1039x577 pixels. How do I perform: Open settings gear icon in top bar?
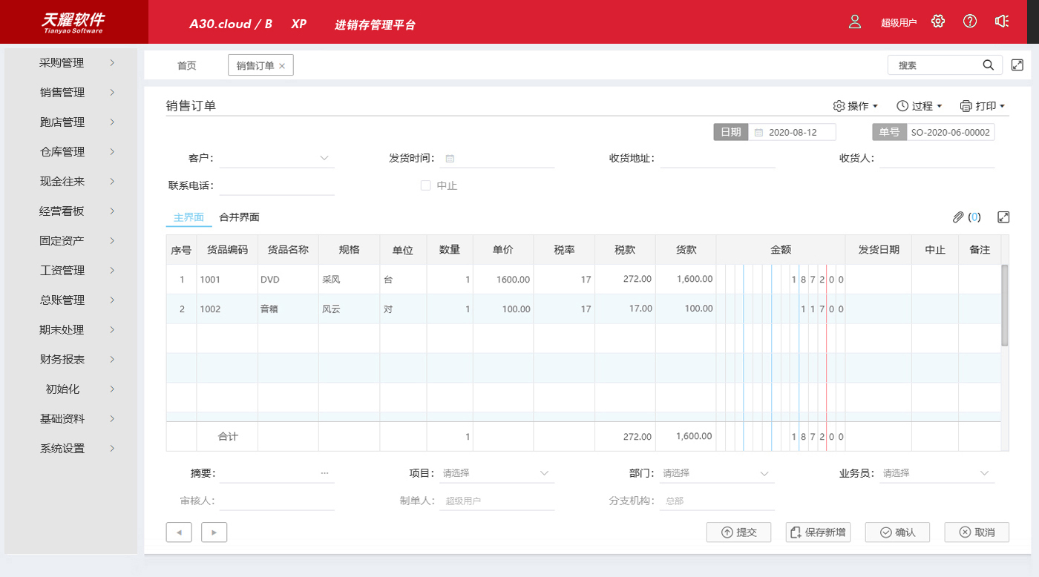point(938,22)
